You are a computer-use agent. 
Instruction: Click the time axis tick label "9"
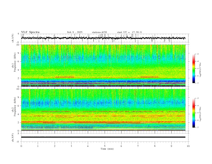pos(171,146)
